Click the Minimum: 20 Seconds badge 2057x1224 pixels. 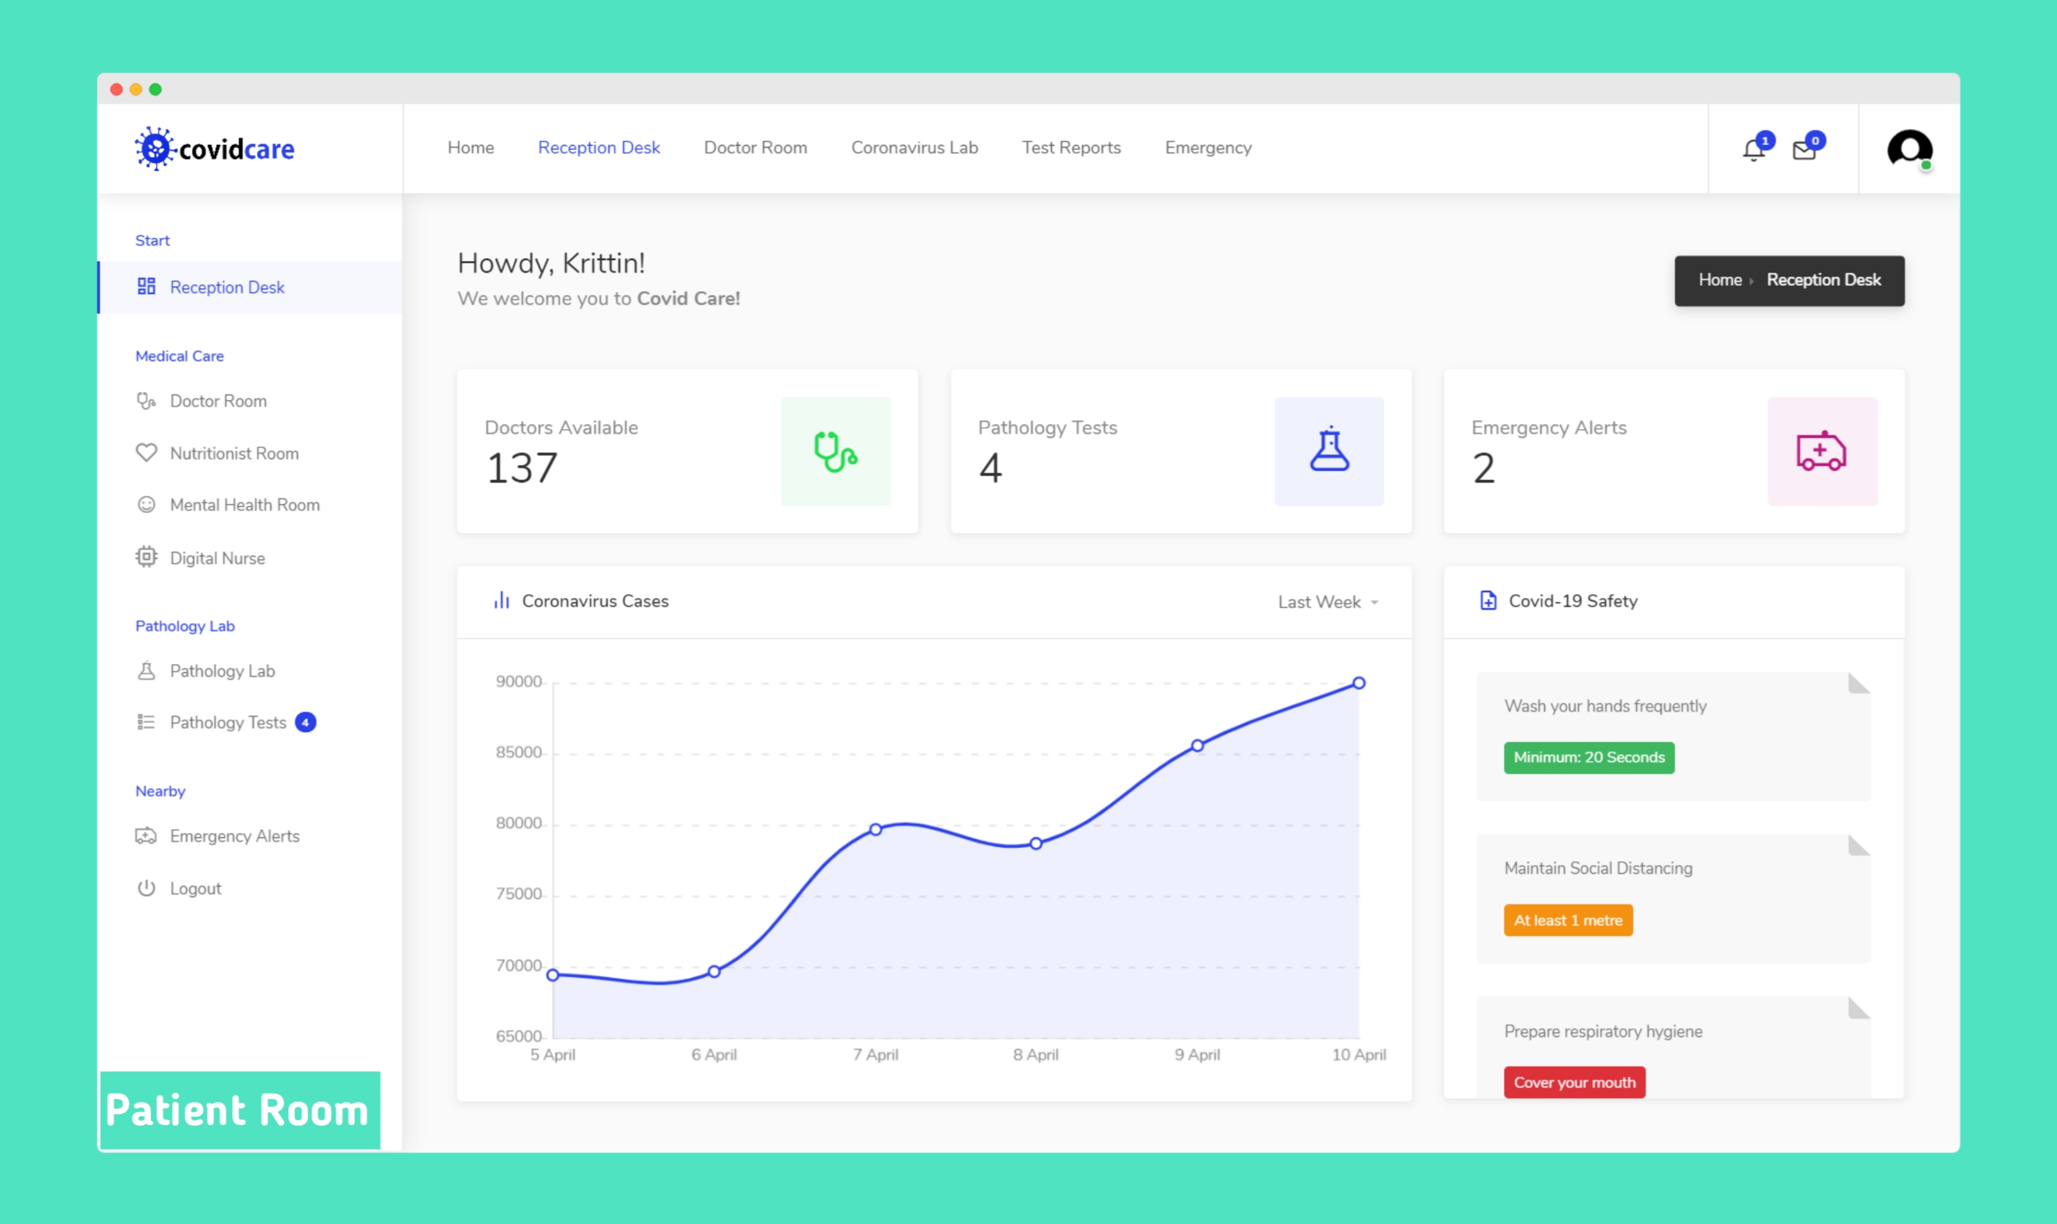1588,757
